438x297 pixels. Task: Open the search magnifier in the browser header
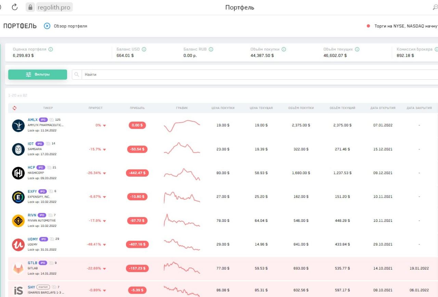pyautogui.click(x=435, y=7)
